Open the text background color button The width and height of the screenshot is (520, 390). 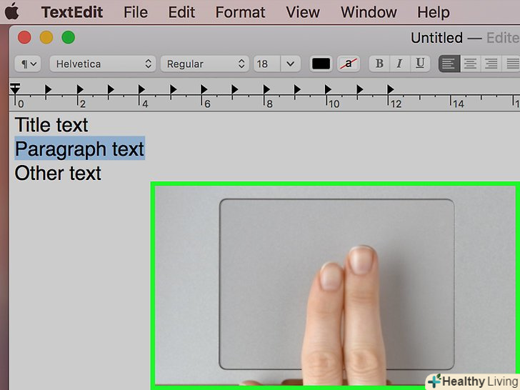(x=349, y=64)
